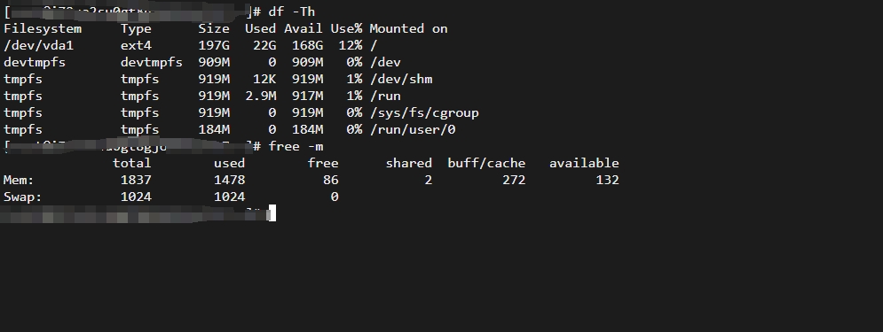
Task: Click the Mem available value 132
Action: (607, 181)
